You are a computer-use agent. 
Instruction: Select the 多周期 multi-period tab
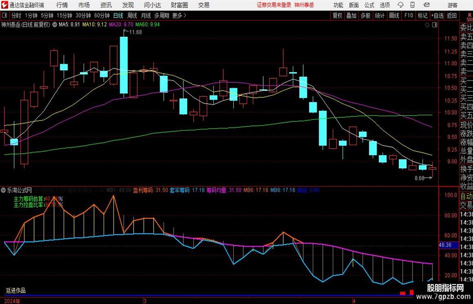coord(162,15)
